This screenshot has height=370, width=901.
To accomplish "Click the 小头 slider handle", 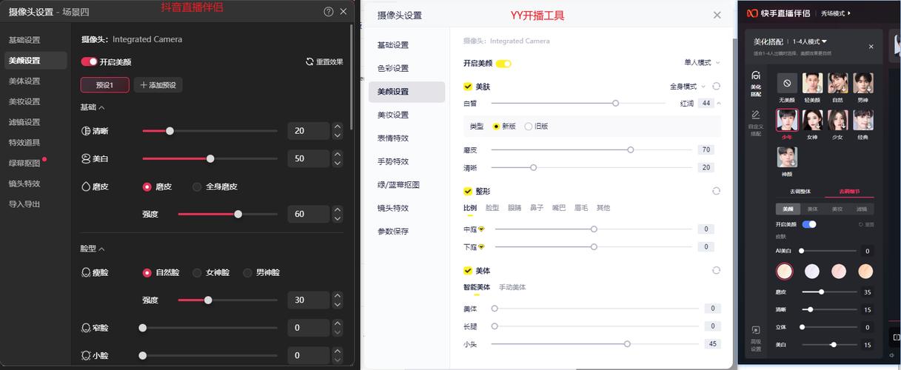I will [627, 343].
